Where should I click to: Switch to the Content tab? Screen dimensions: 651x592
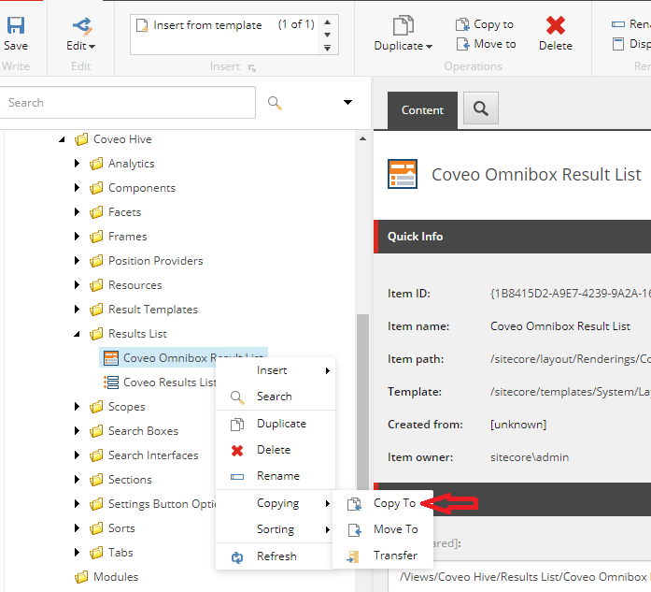click(422, 109)
